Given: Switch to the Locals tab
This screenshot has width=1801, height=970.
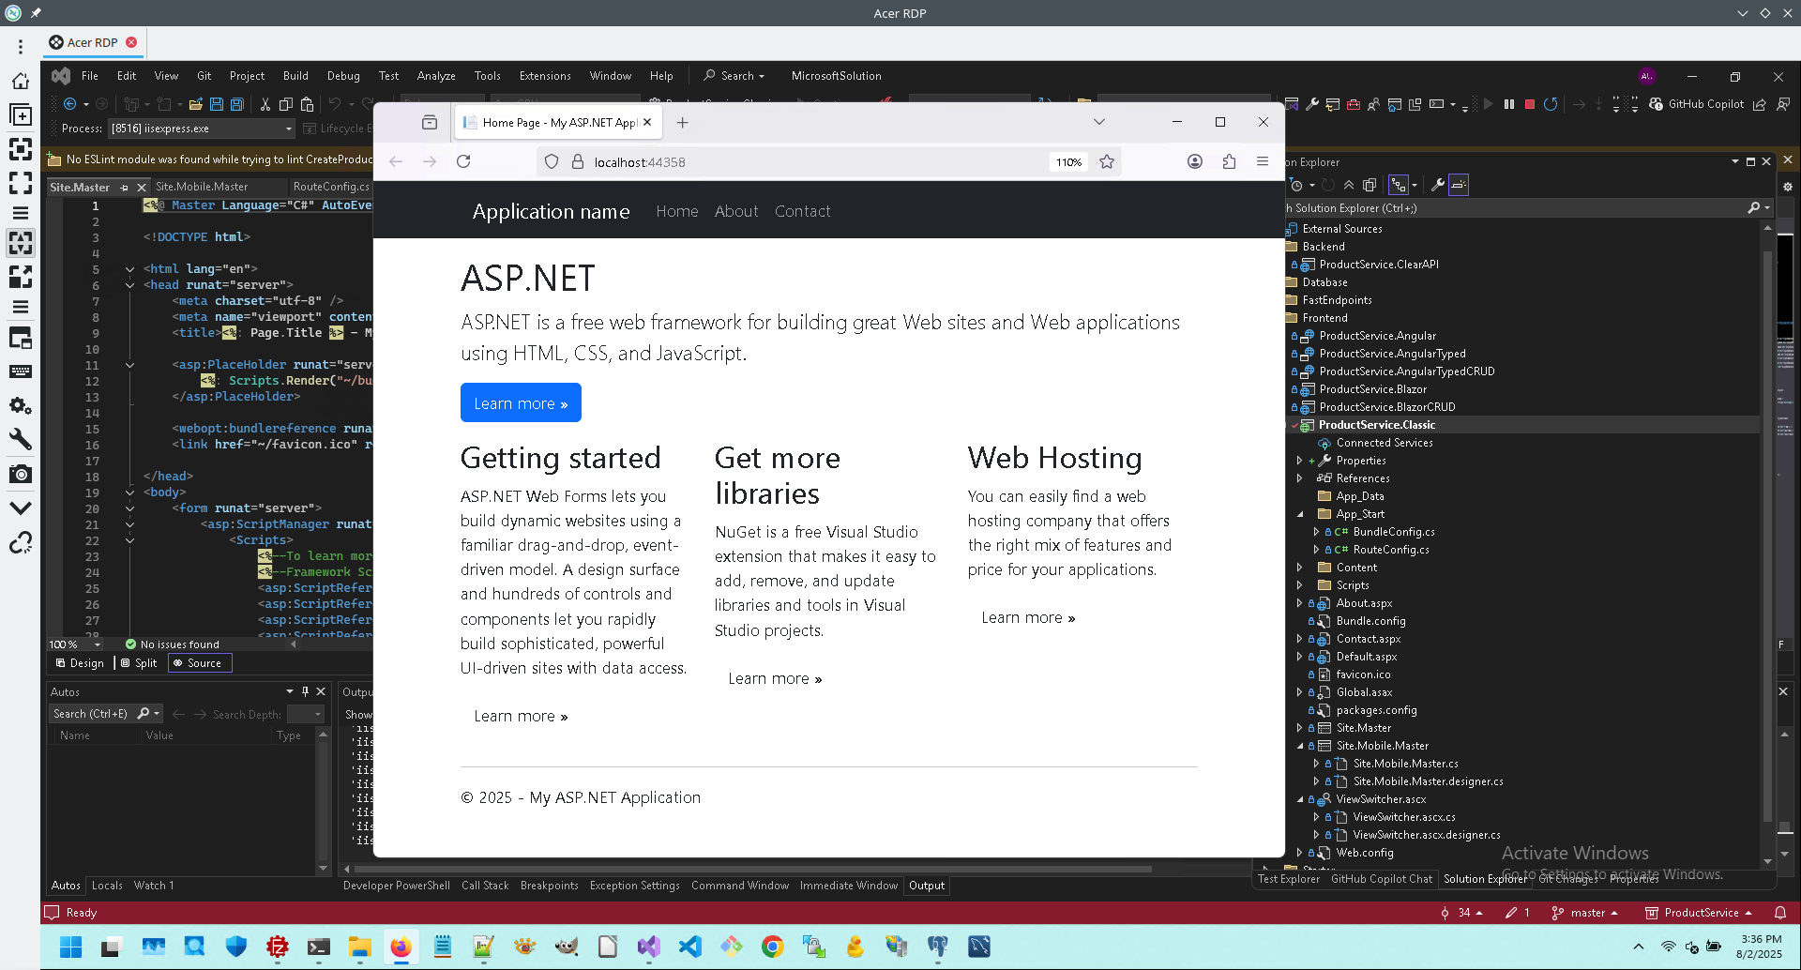Looking at the screenshot, I should click(107, 886).
